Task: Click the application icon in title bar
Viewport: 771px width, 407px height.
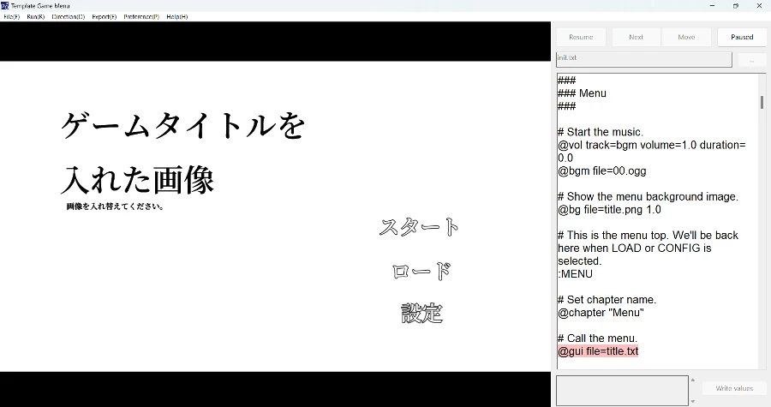Action: 5,6
